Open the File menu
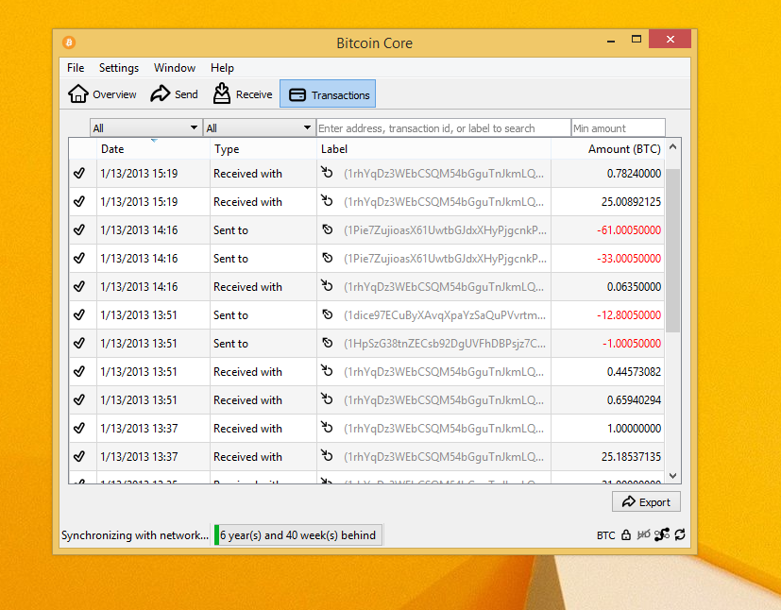This screenshot has height=610, width=781. (x=76, y=68)
